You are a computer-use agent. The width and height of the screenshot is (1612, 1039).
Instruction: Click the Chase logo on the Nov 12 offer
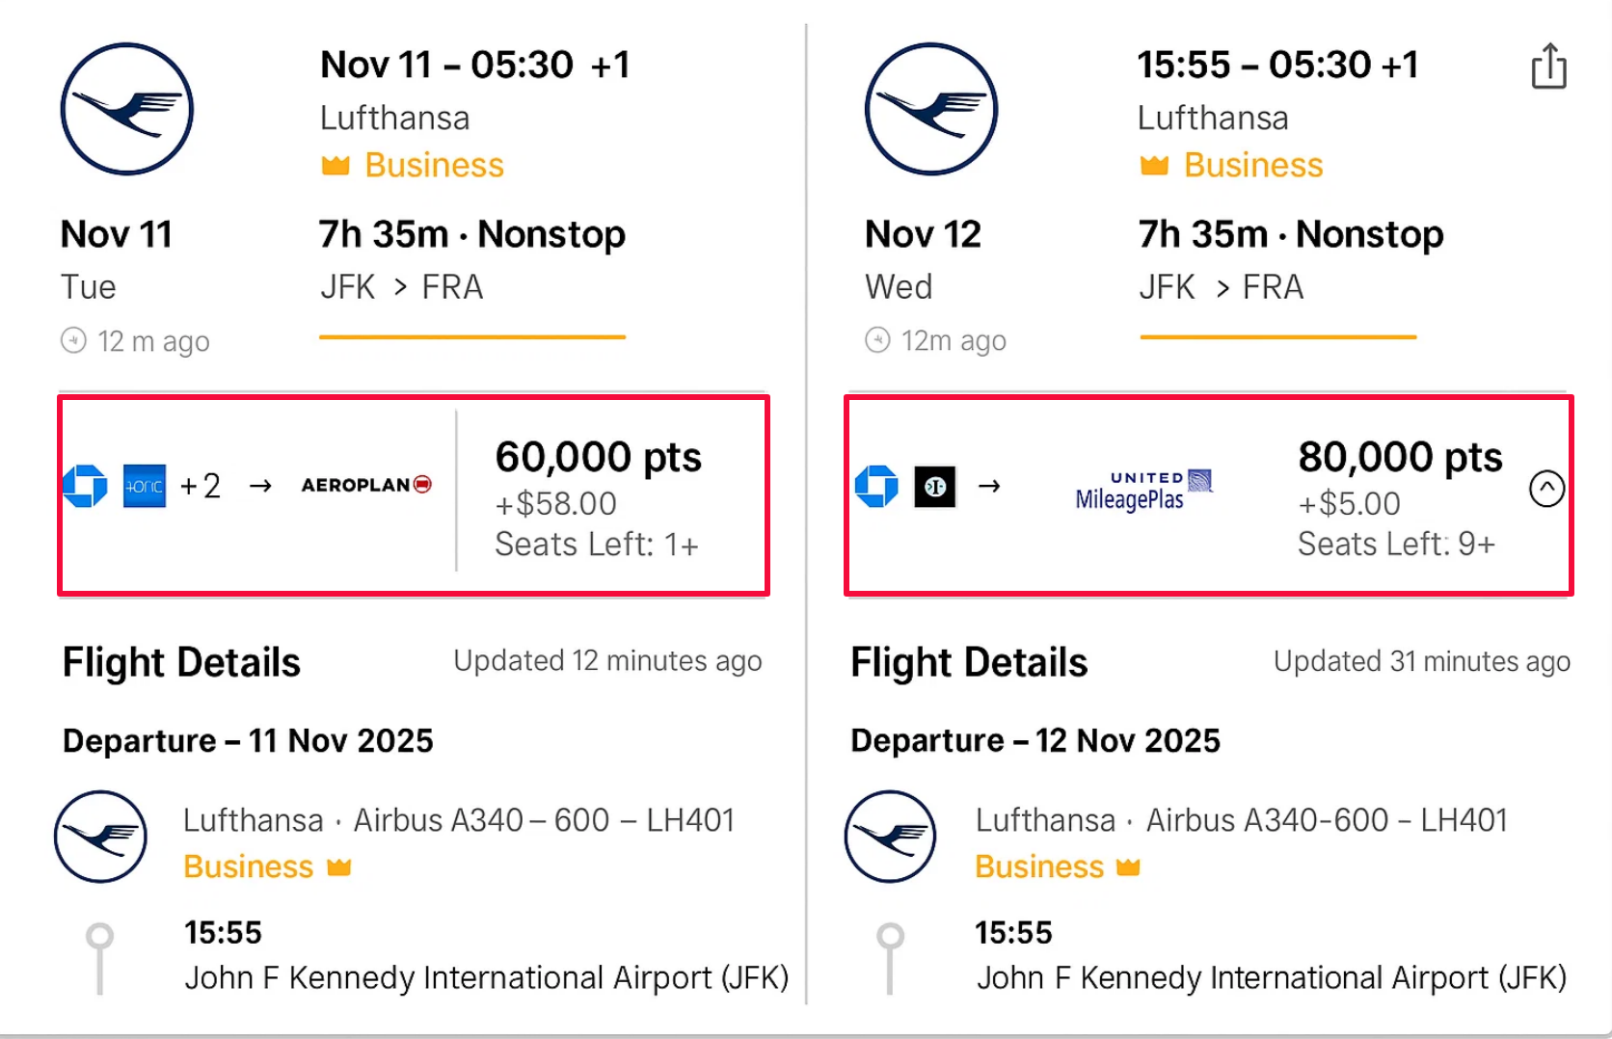pyautogui.click(x=875, y=486)
